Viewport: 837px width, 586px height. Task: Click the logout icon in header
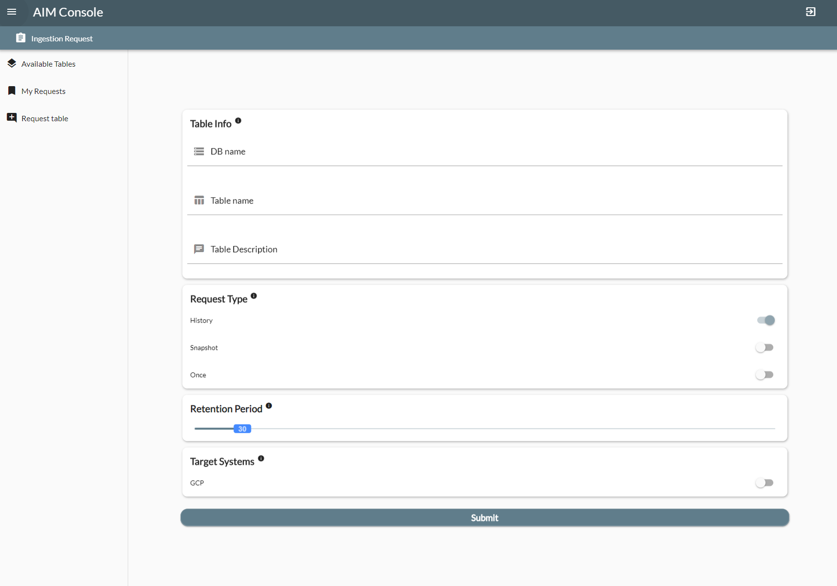point(810,12)
